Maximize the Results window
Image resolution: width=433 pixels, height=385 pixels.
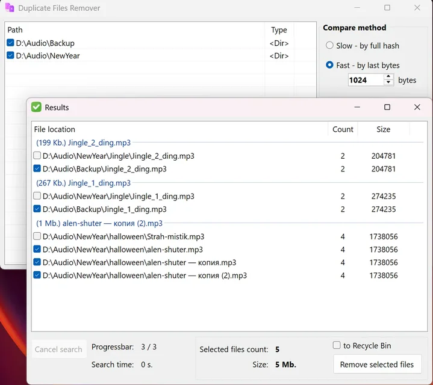click(387, 107)
